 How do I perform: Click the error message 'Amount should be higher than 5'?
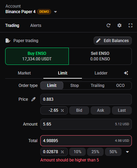click(x=70, y=160)
